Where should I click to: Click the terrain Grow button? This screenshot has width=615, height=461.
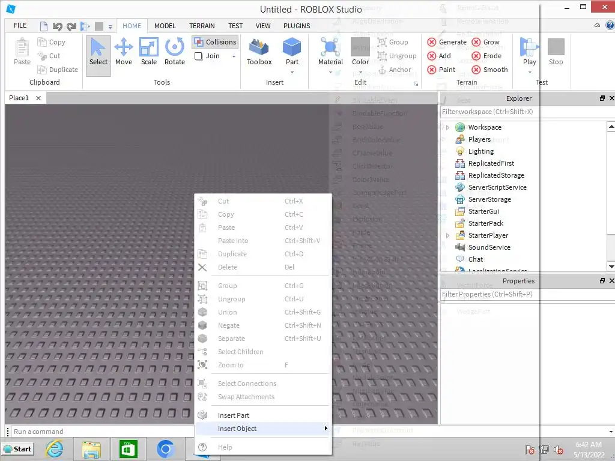pos(485,42)
